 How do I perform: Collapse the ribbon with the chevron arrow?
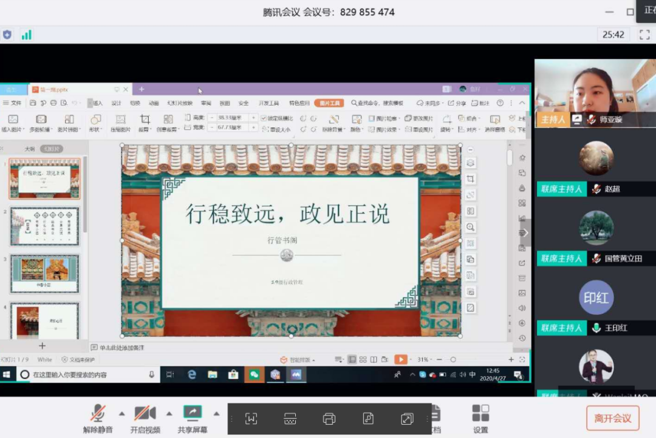point(522,103)
